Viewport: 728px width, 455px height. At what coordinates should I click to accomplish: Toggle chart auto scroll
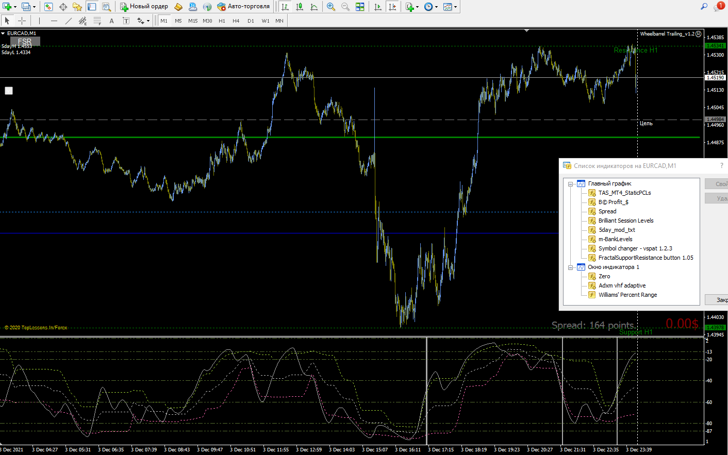[378, 7]
